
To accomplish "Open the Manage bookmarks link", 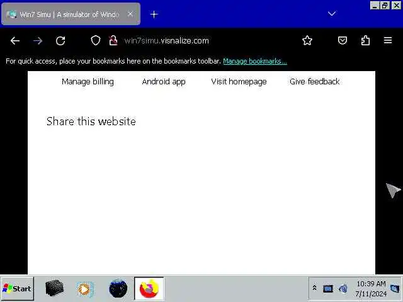I will point(255,61).
